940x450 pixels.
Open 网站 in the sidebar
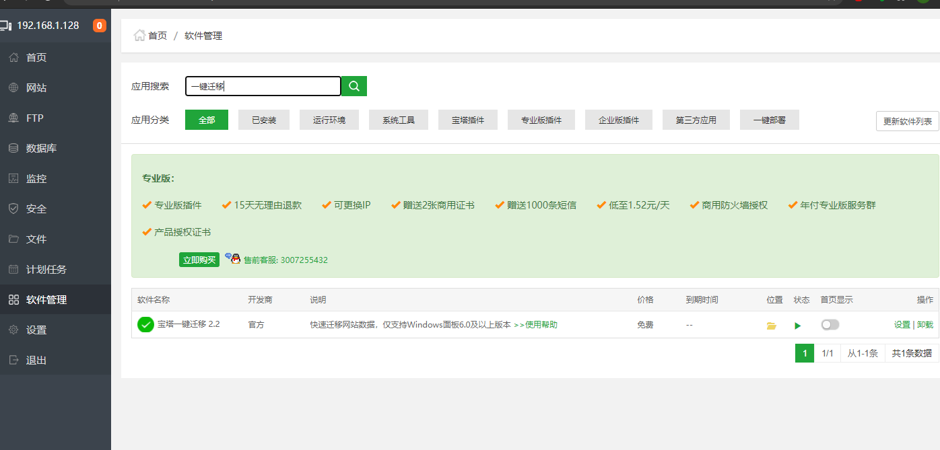pyautogui.click(x=55, y=88)
